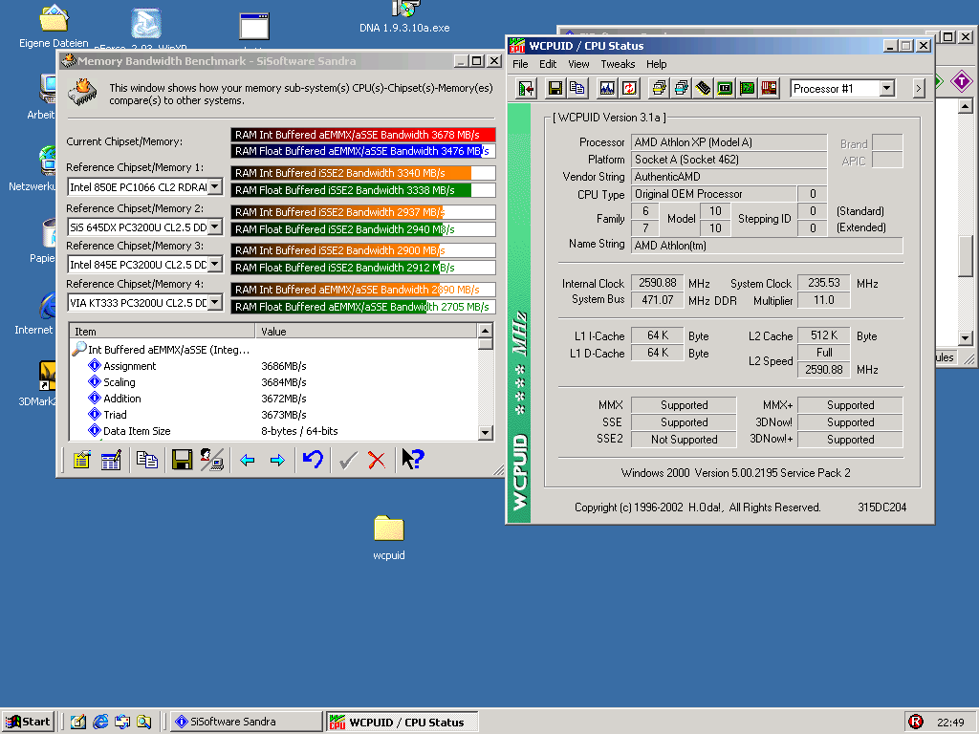Click the blue back arrow in Sandra toolbar
Image resolution: width=979 pixels, height=734 pixels.
coord(247,460)
